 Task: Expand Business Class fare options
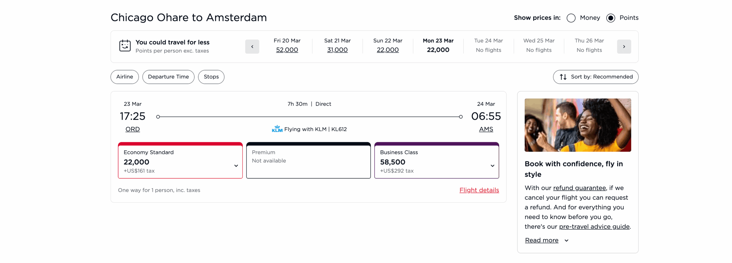492,166
